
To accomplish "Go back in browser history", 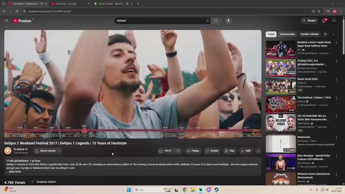I will pos(4,11).
